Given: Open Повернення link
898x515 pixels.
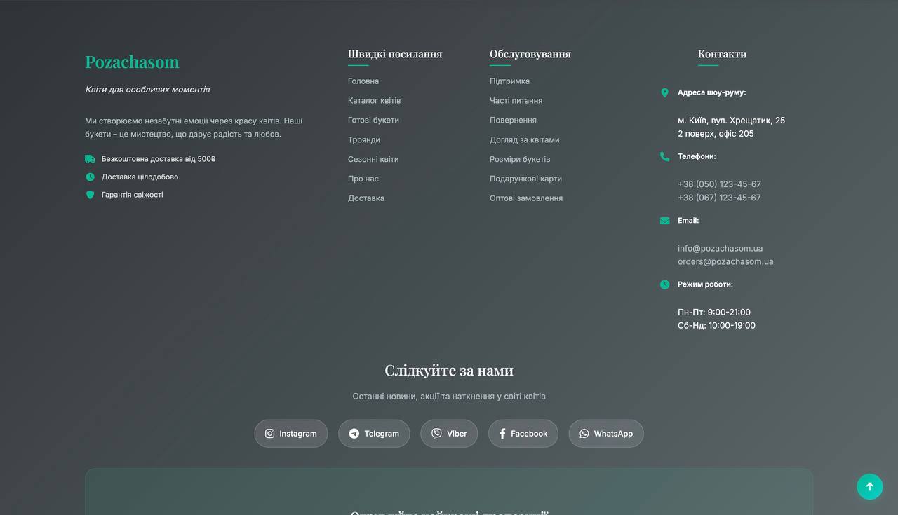Looking at the screenshot, I should [513, 121].
